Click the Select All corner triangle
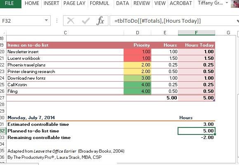This screenshot has width=239, height=165. click(4, 33)
